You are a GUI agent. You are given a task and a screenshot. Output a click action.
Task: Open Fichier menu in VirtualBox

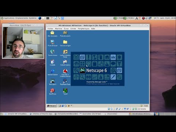pos(50,29)
